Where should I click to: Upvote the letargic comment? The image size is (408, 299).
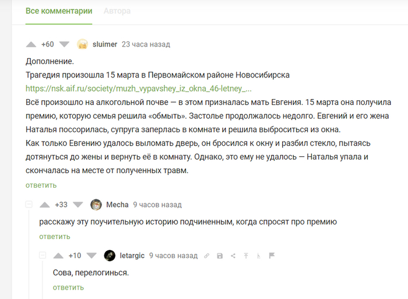coord(58,255)
